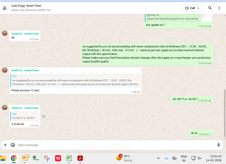The image size is (226, 164).
Task: Open ENG IN language switcher
Action: pos(184,158)
